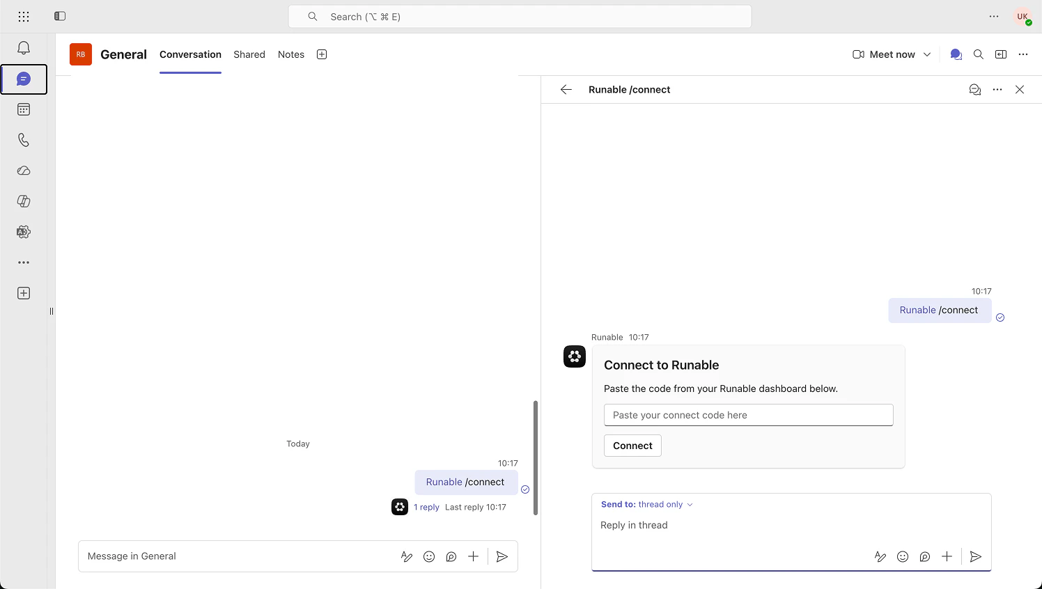Open the app launcher grid
The width and height of the screenshot is (1042, 589).
(x=24, y=16)
